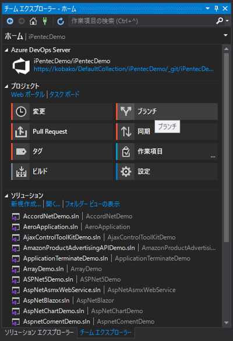Click the ビルド factory icon

coord(21,172)
